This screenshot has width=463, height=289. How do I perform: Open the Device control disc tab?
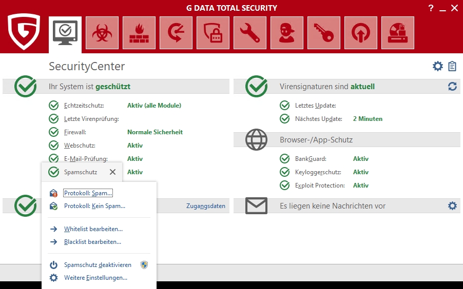click(x=398, y=33)
